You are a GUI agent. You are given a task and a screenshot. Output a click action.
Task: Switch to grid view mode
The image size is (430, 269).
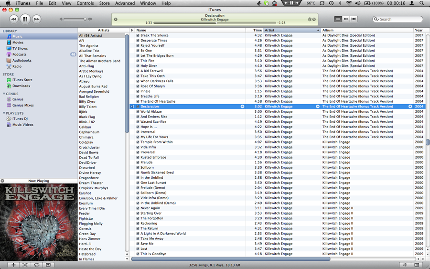(x=346, y=19)
